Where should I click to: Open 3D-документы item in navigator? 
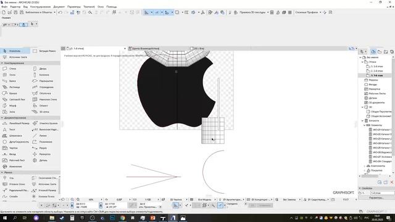point(376,103)
